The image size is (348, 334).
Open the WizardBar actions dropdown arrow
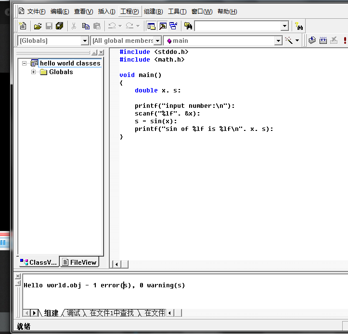(297, 40)
